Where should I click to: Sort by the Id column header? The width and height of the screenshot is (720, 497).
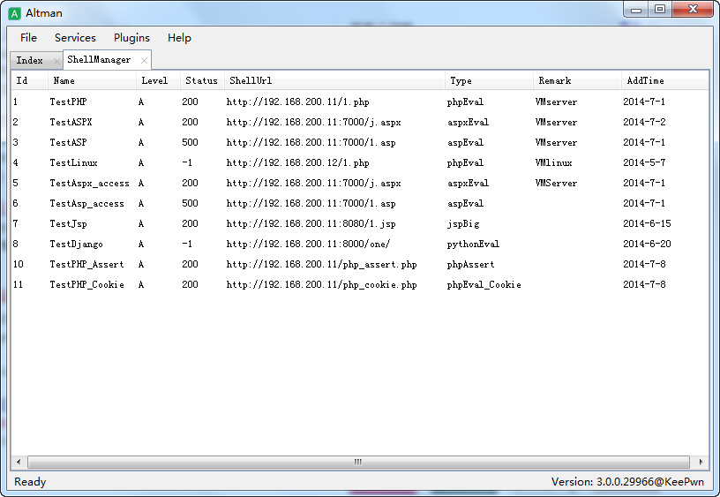30,80
